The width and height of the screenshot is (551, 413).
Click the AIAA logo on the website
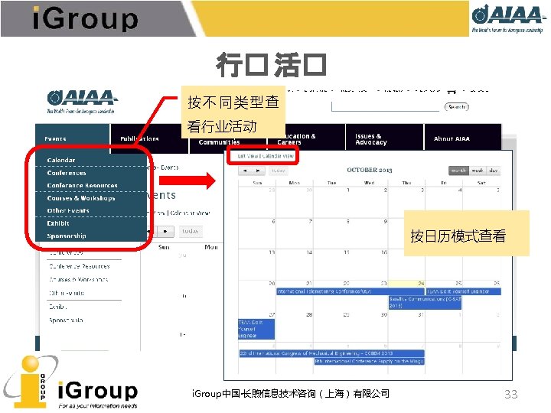82,101
